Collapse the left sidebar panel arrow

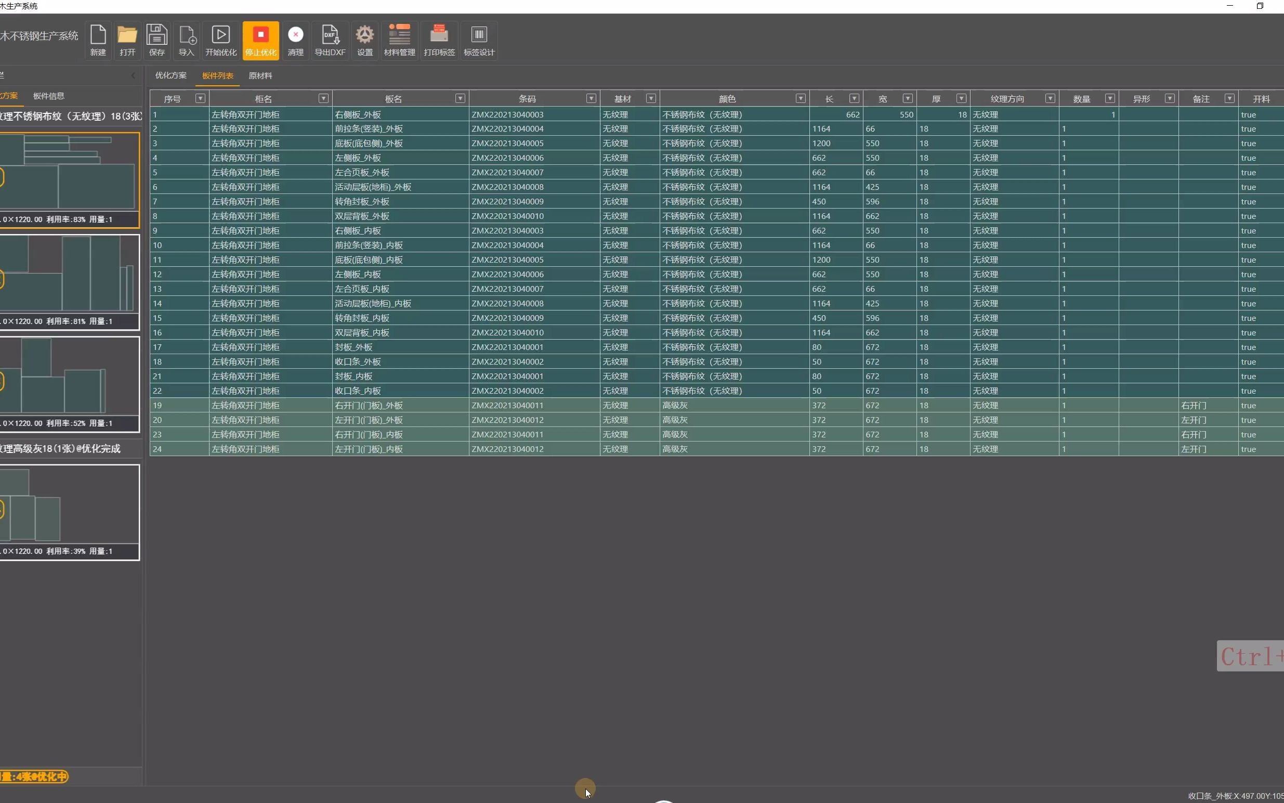tap(134, 75)
